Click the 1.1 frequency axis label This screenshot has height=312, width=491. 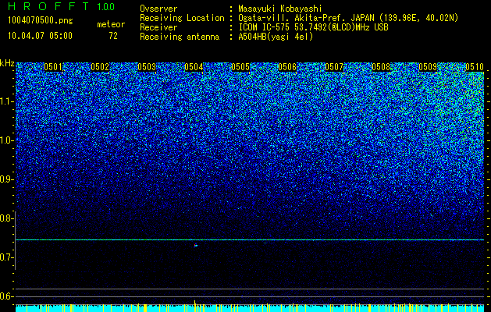pos(7,101)
